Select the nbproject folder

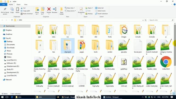68,46
